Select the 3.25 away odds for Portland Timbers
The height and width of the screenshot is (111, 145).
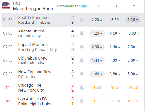[x=133, y=20]
